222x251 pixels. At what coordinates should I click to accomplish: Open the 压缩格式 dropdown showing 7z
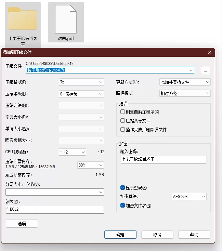tap(81, 82)
